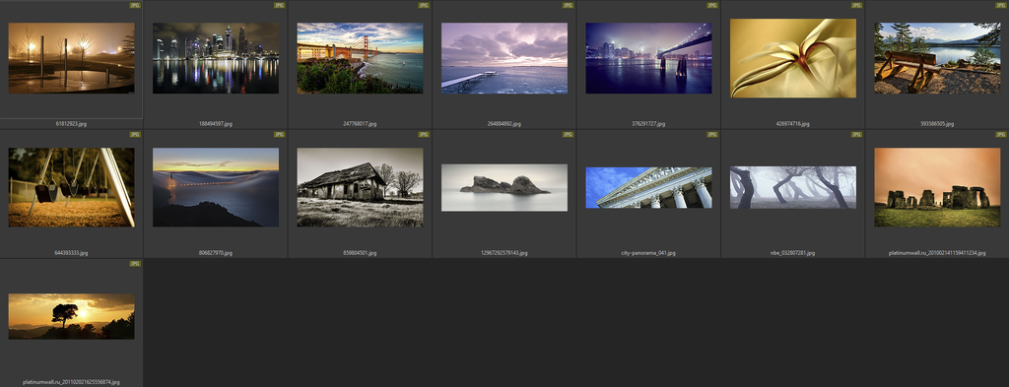The height and width of the screenshot is (387, 1009).
Task: Select the foggy twisted trees thumbnail
Action: click(793, 187)
